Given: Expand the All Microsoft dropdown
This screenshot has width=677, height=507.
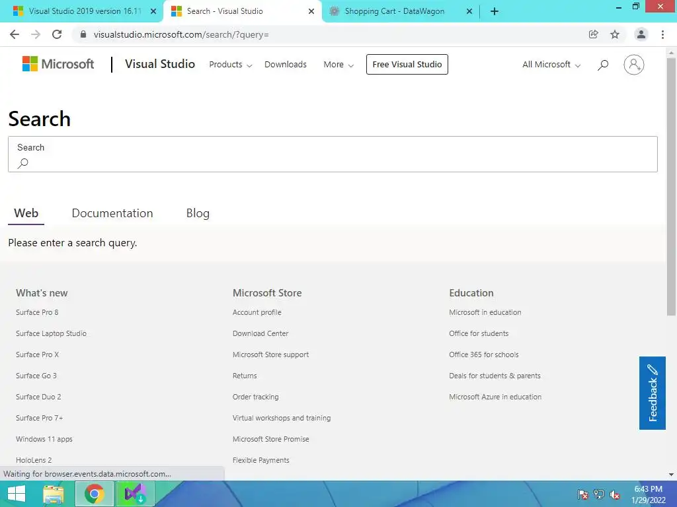Looking at the screenshot, I should pyautogui.click(x=551, y=65).
